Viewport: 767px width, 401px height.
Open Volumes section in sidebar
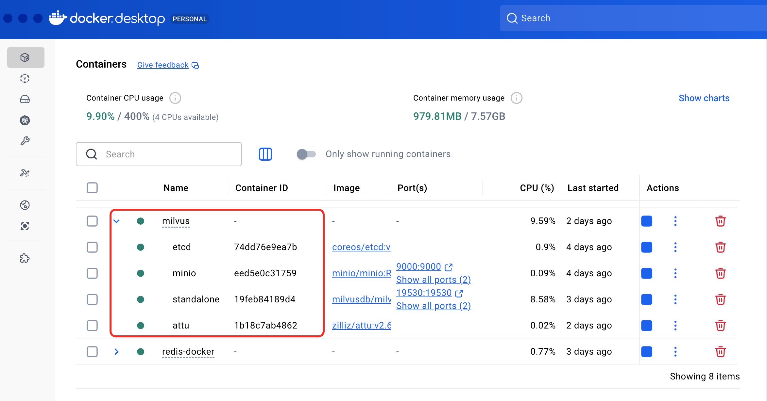pos(25,99)
